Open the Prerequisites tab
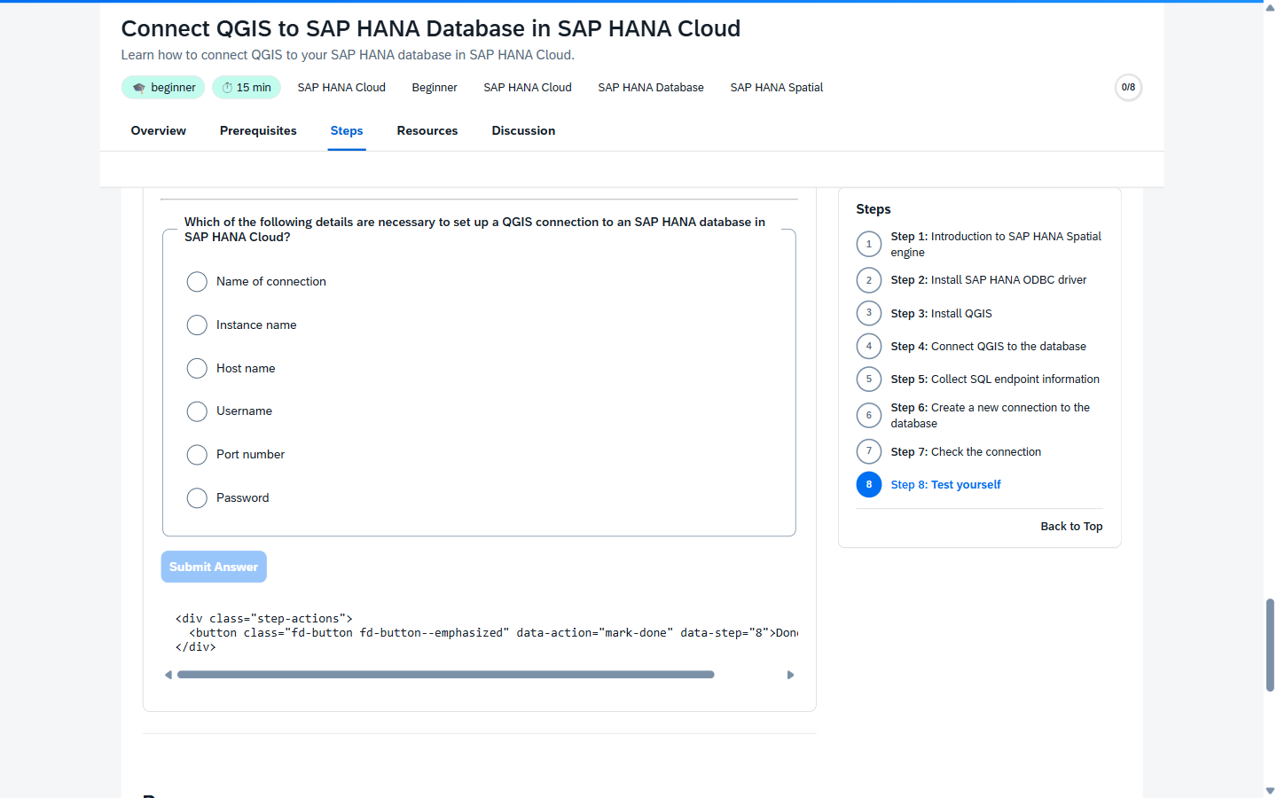This screenshot has width=1277, height=798. 258,130
